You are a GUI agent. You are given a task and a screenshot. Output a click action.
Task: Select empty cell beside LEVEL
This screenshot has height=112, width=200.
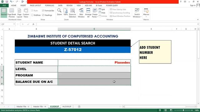(x=94, y=69)
